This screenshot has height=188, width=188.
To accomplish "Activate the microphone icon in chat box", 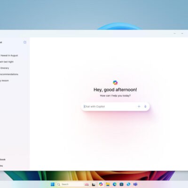I will 145,107.
